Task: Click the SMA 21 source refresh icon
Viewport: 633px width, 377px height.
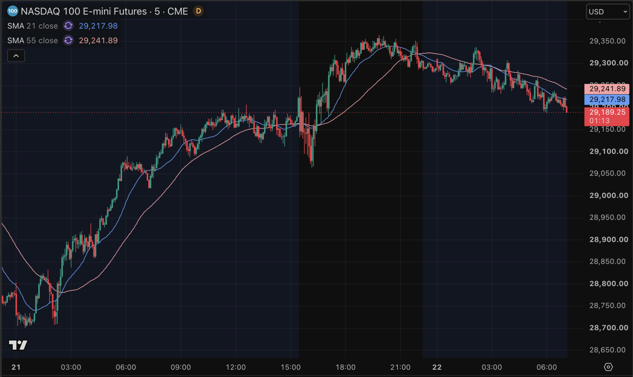Action: click(x=68, y=26)
